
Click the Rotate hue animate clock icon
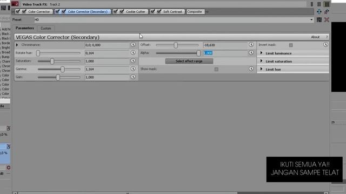pyautogui.click(x=133, y=53)
